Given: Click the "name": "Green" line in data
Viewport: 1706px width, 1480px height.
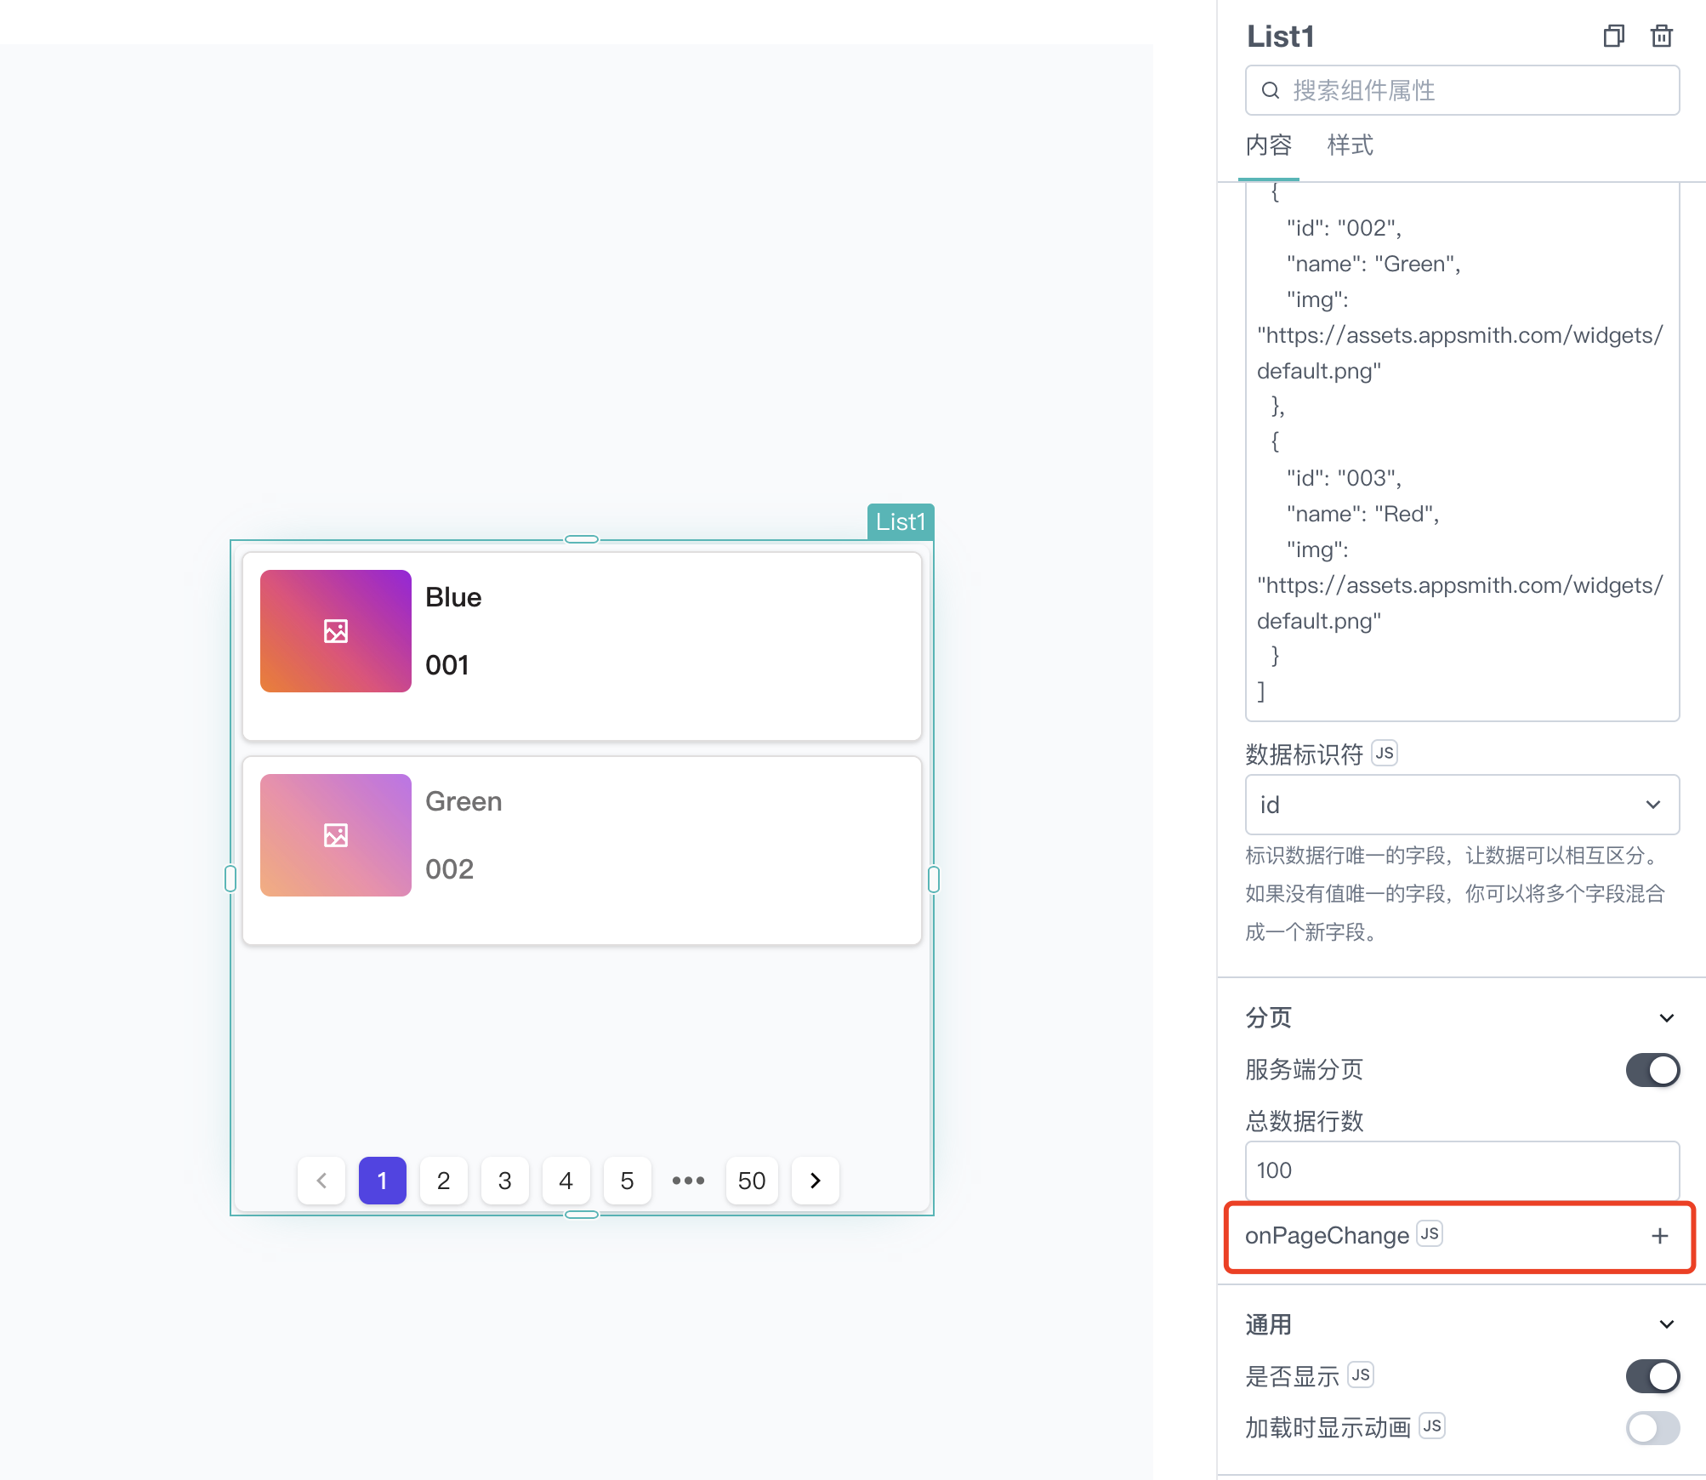Looking at the screenshot, I should [x=1373, y=264].
